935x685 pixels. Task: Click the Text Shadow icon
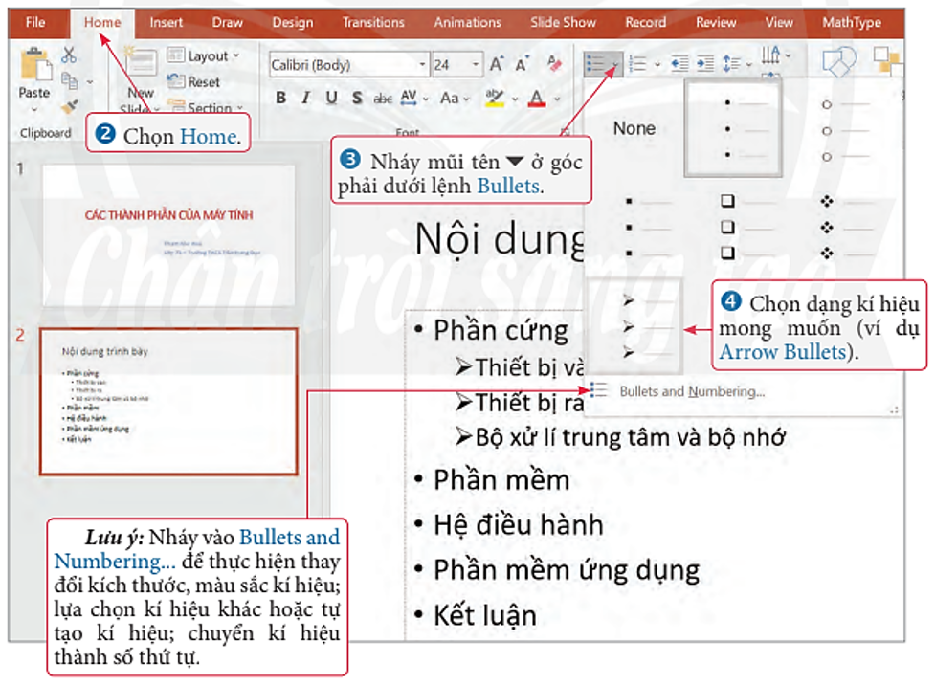(x=357, y=98)
